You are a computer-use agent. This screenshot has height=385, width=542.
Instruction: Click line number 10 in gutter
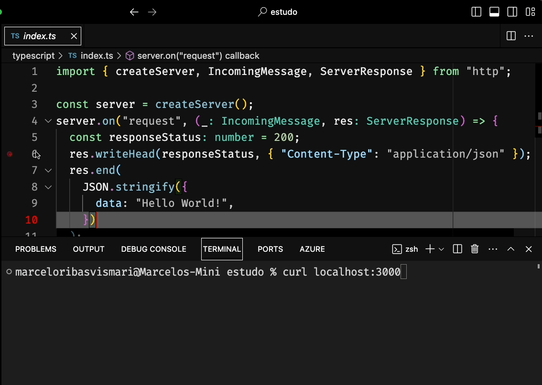tap(32, 220)
